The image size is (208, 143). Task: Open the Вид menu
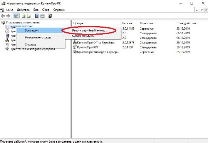pyautogui.click(x=36, y=10)
